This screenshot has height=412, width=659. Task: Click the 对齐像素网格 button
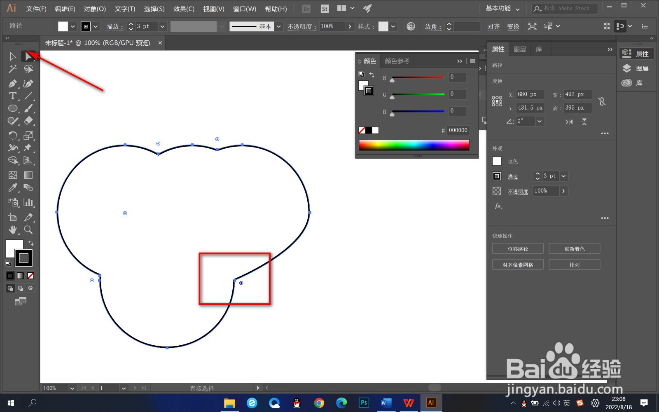[x=518, y=265]
